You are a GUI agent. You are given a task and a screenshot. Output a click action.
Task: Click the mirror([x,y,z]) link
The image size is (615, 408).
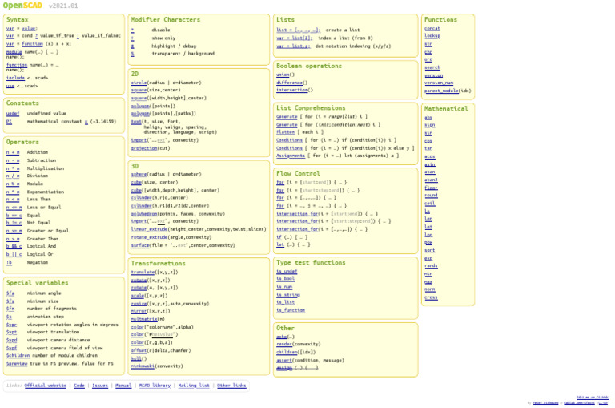[139, 311]
